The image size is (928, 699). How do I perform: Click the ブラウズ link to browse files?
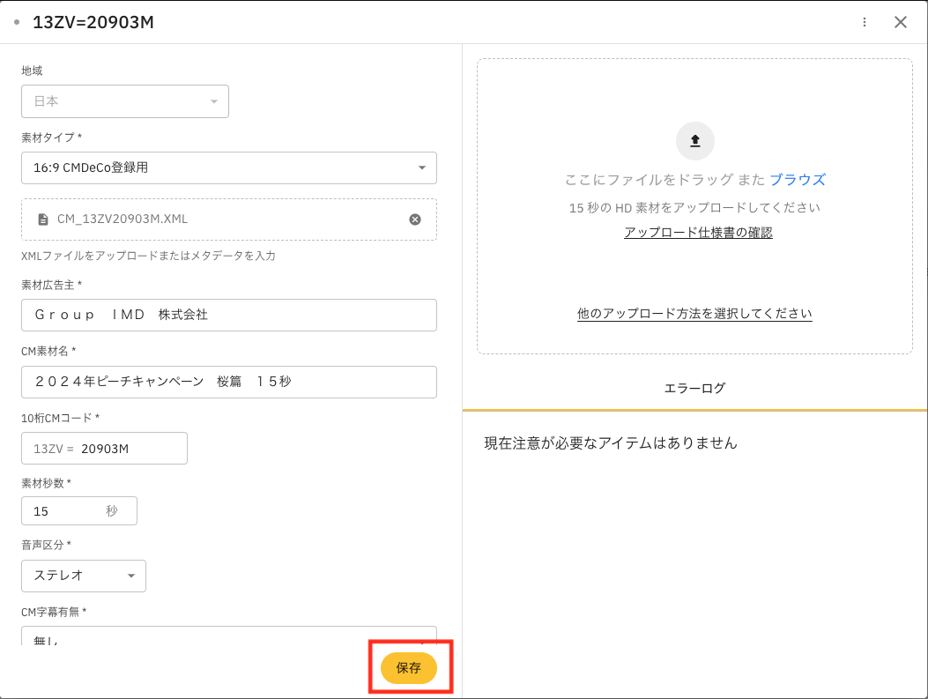click(797, 179)
